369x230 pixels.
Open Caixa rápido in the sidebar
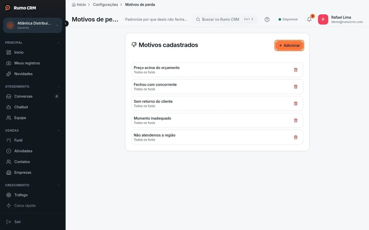coord(33,206)
